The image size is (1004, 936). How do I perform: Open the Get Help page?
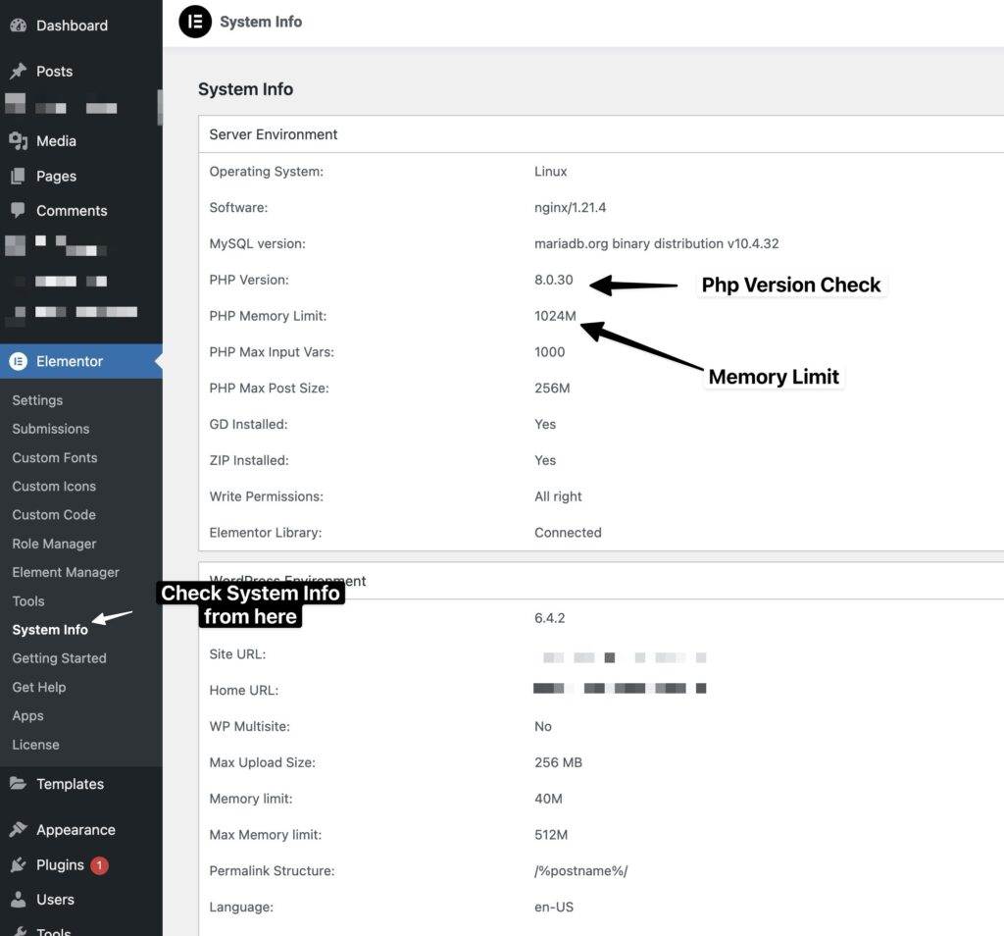[38, 687]
